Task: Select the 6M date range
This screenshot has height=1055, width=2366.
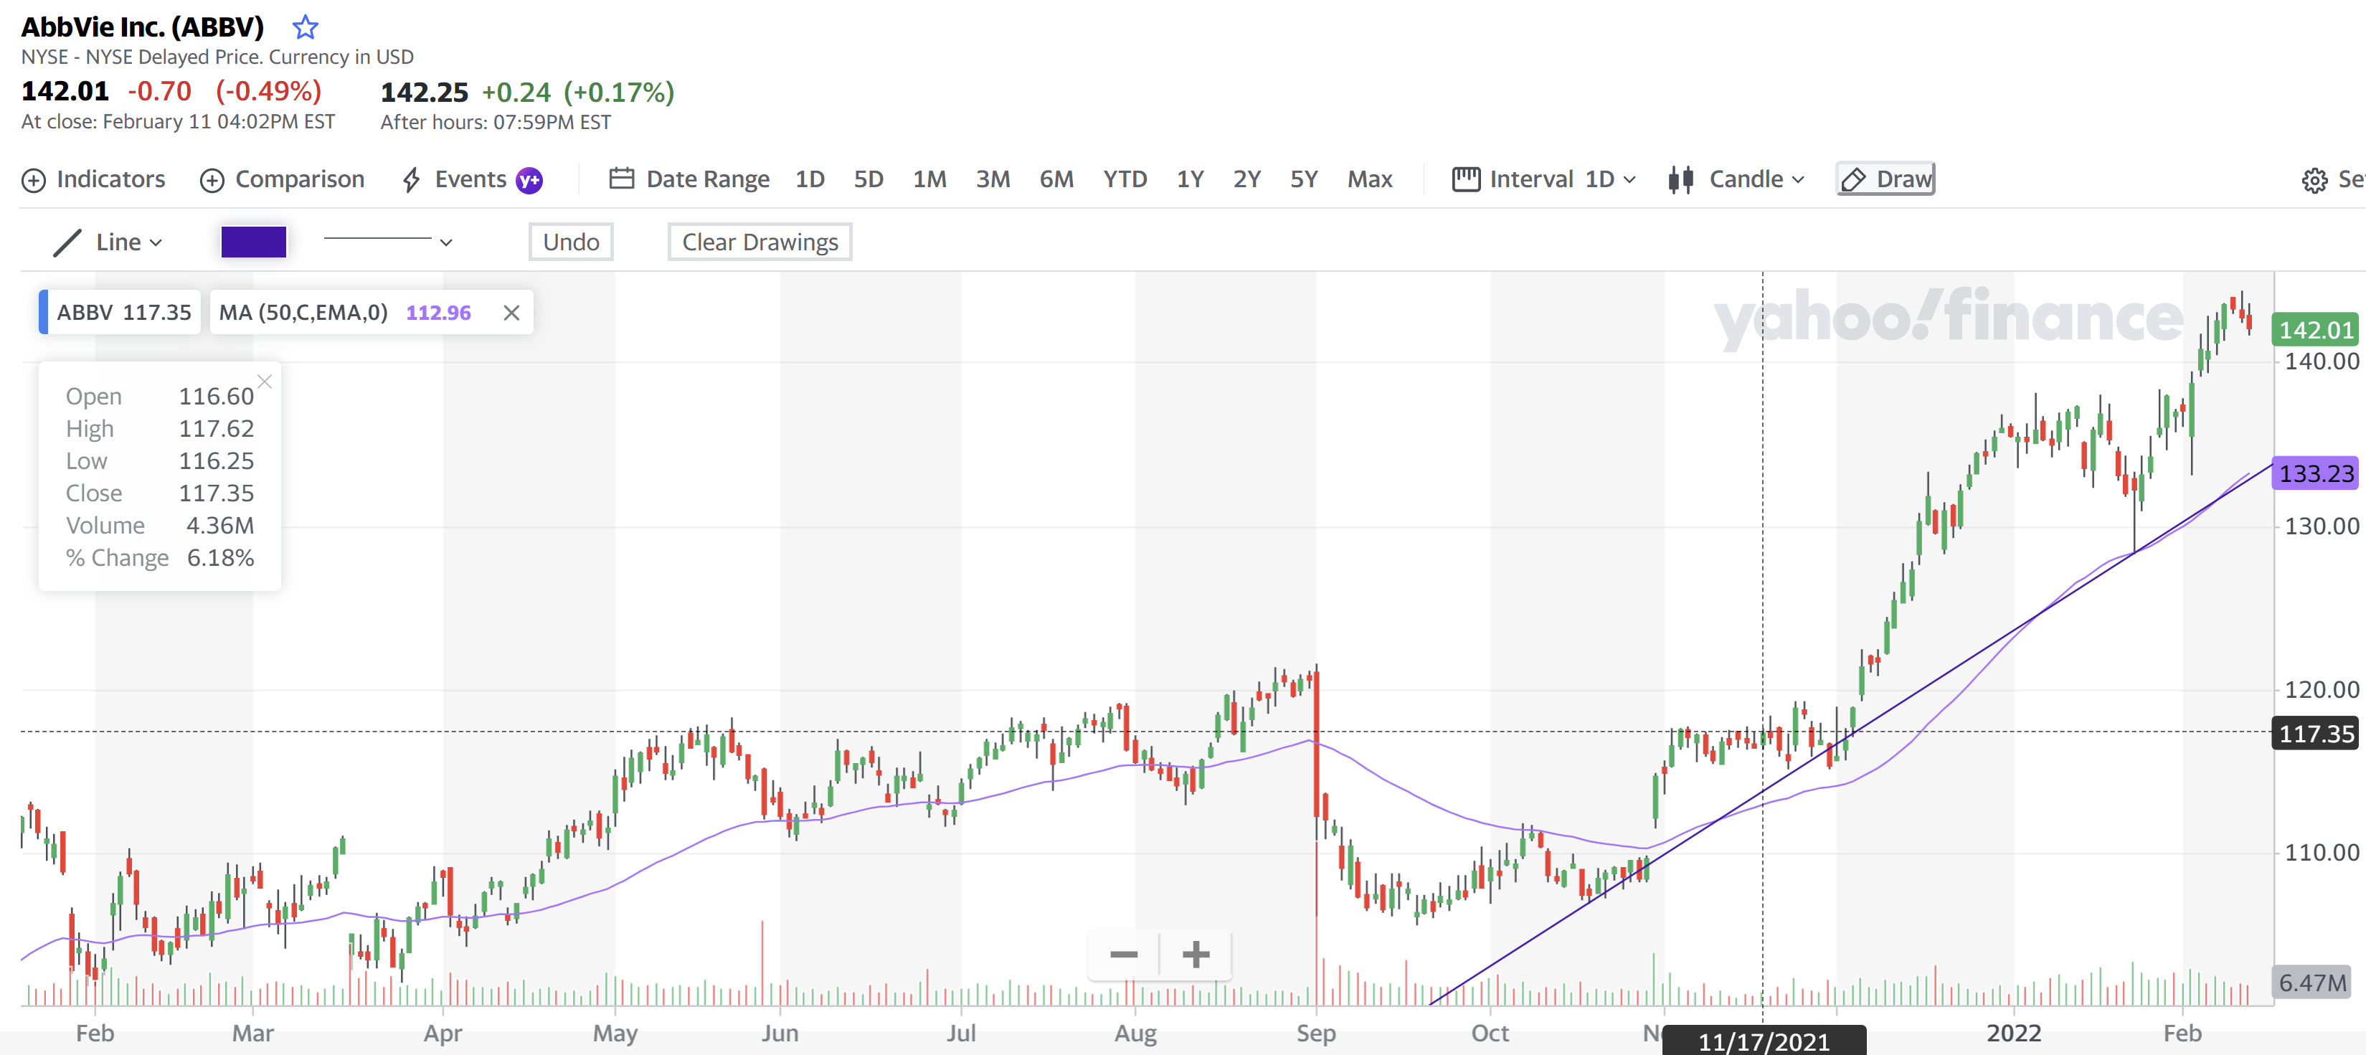Action: click(1056, 179)
